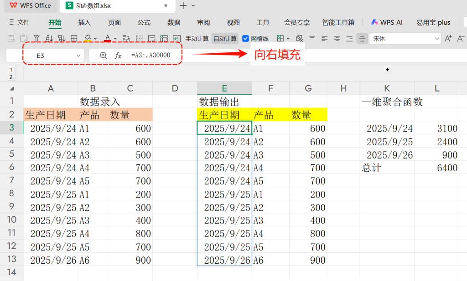Image resolution: width=467 pixels, height=281 pixels.
Task: Uncheck the 网格线 gridlines checkbox
Action: [x=245, y=39]
